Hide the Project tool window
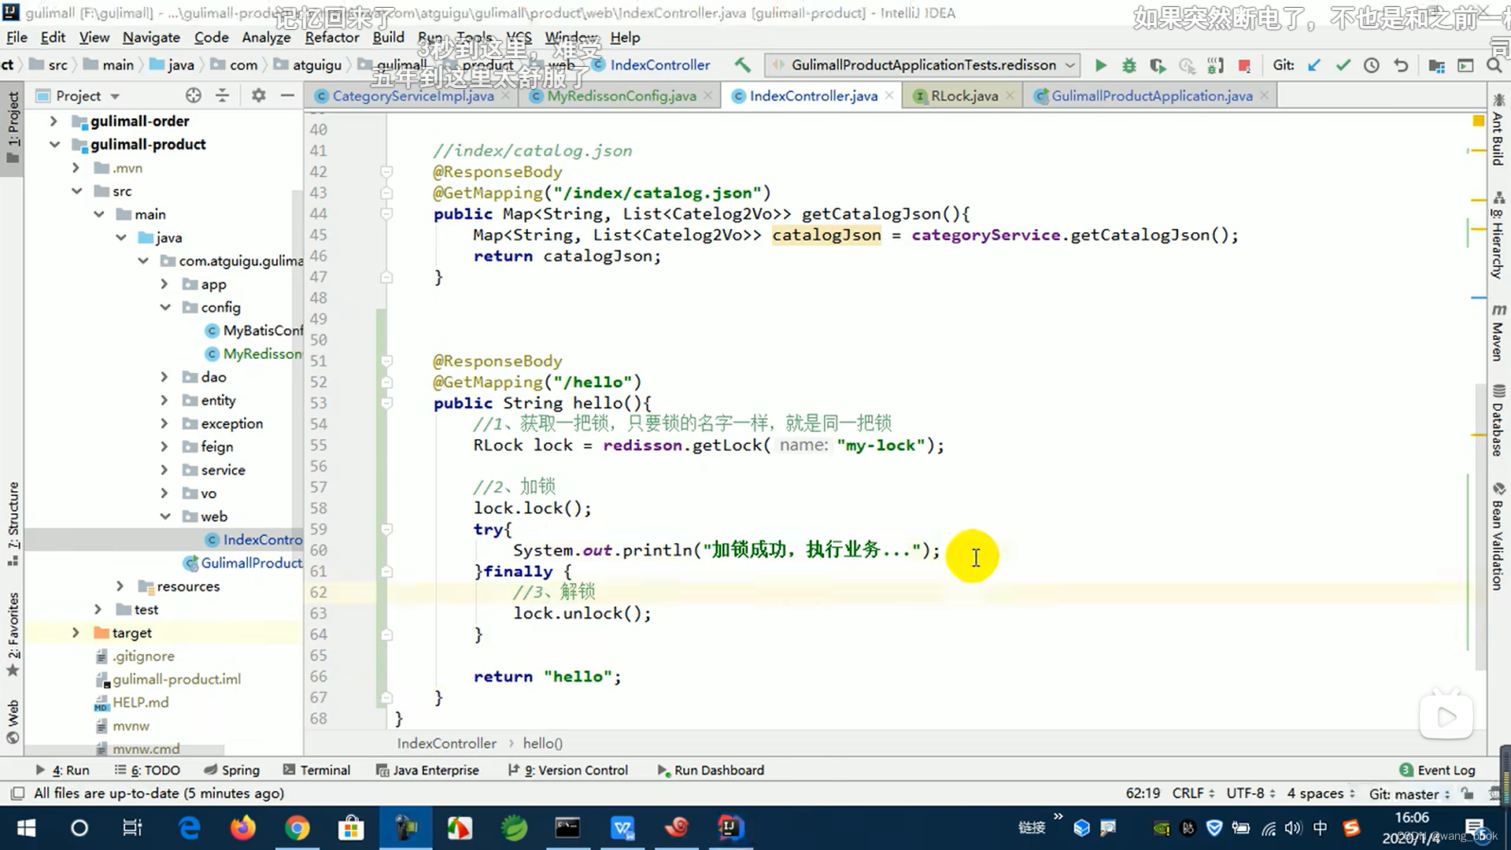 click(x=287, y=95)
